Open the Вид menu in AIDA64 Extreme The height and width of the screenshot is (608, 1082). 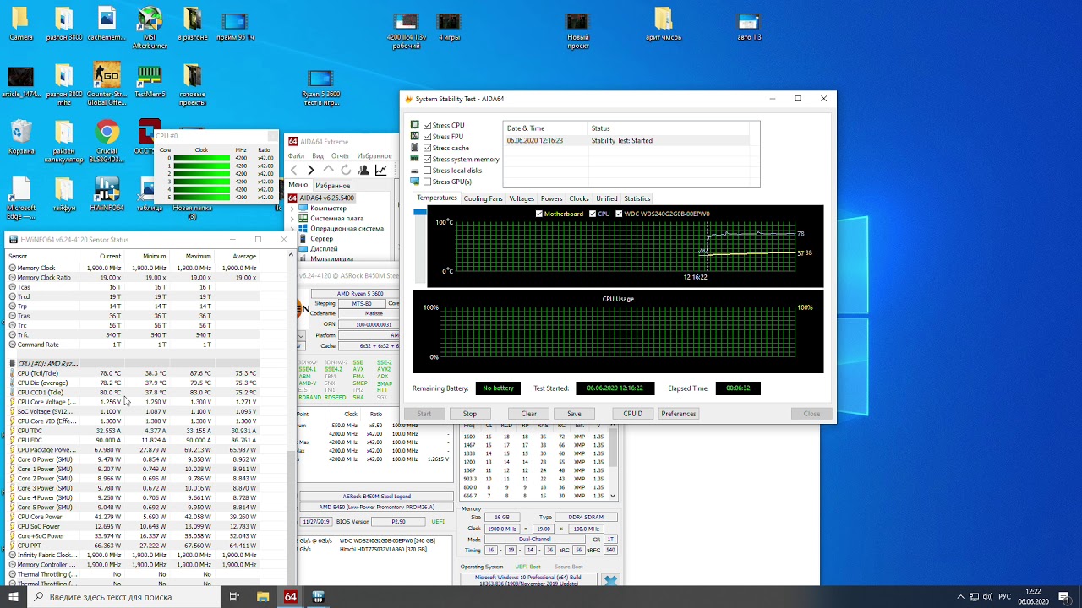click(x=318, y=156)
